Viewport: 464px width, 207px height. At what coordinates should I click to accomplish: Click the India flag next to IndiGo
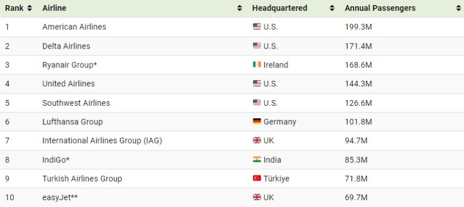257,159
